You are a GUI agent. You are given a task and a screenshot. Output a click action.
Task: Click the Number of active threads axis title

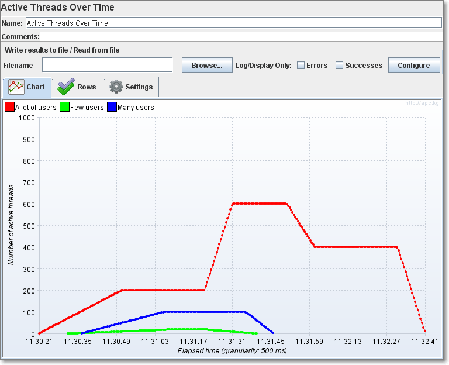11,225
